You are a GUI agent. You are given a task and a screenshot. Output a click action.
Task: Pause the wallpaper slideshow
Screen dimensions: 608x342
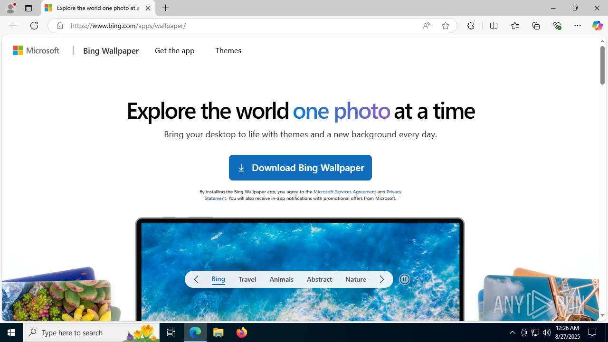(x=405, y=279)
